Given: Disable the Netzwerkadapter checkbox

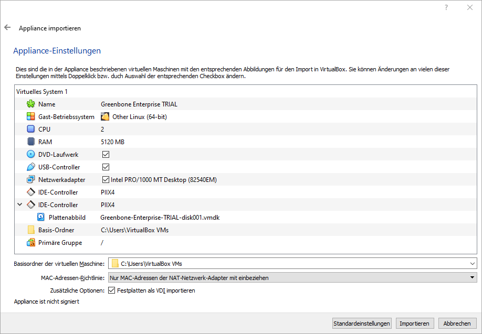Looking at the screenshot, I should (x=106, y=180).
